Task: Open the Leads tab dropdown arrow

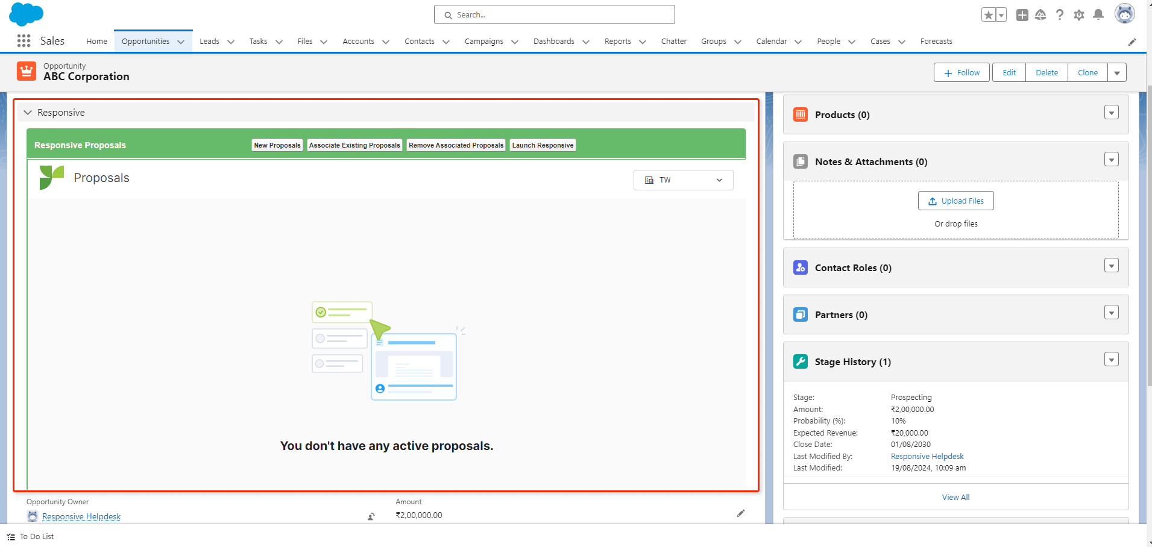Action: (231, 42)
